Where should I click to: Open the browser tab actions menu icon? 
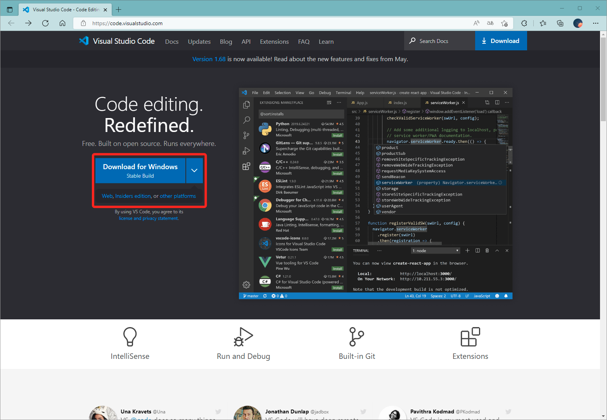10,9
